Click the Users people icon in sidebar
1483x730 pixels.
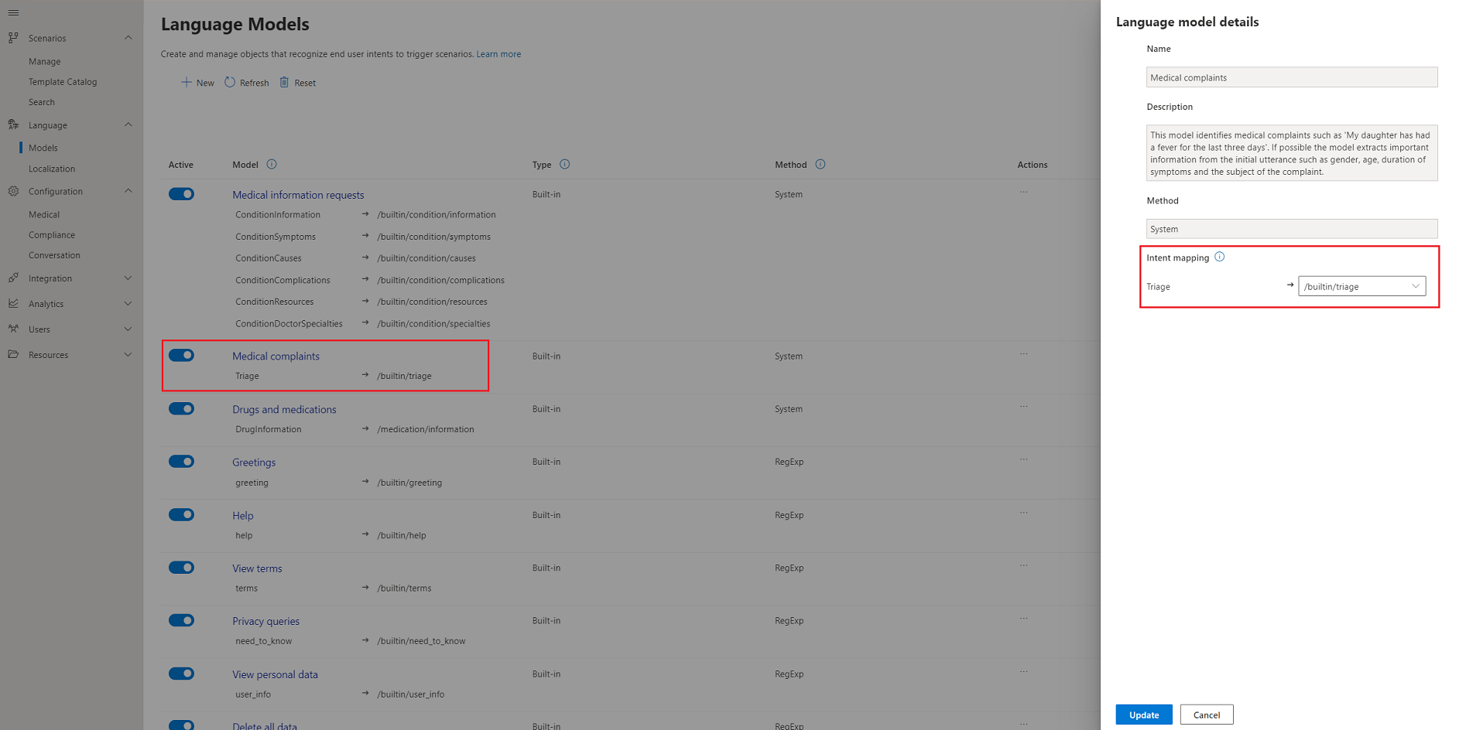coord(13,329)
